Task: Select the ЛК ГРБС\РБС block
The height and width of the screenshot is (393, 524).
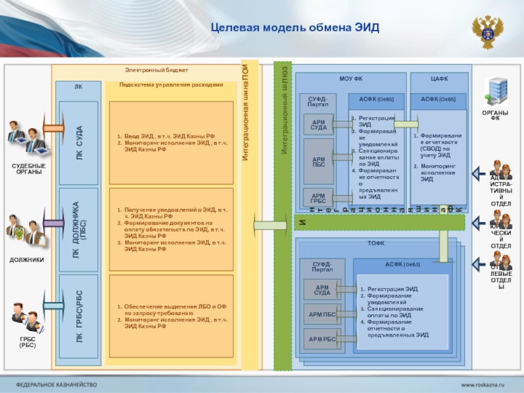Action: [79, 316]
